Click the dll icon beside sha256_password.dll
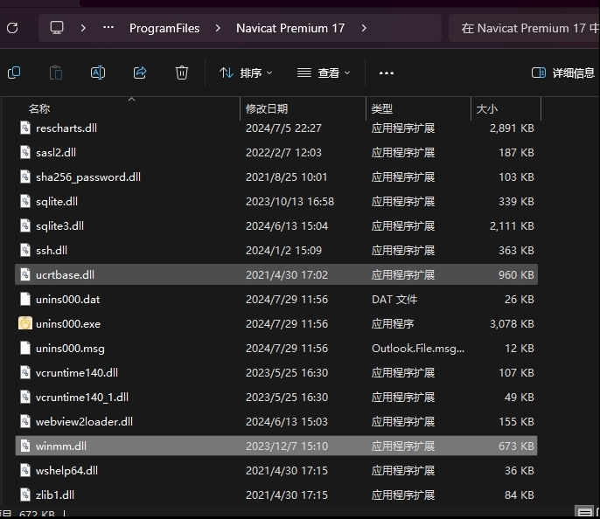Viewport: 600px width, 519px height. click(25, 176)
